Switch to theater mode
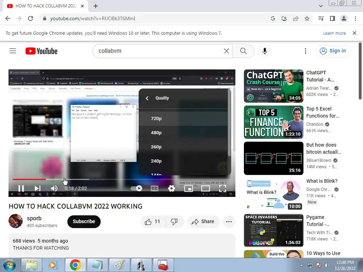Screen dimensions: 363x272 [x=205, y=188]
